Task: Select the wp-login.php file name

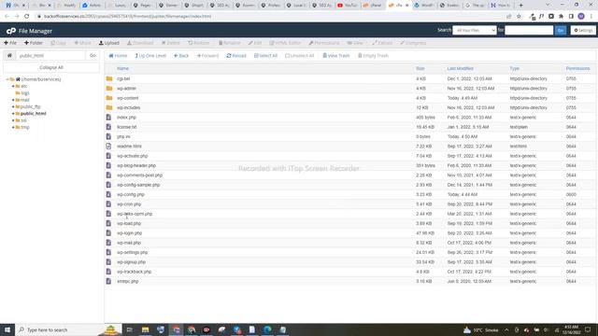Action: 130,233
